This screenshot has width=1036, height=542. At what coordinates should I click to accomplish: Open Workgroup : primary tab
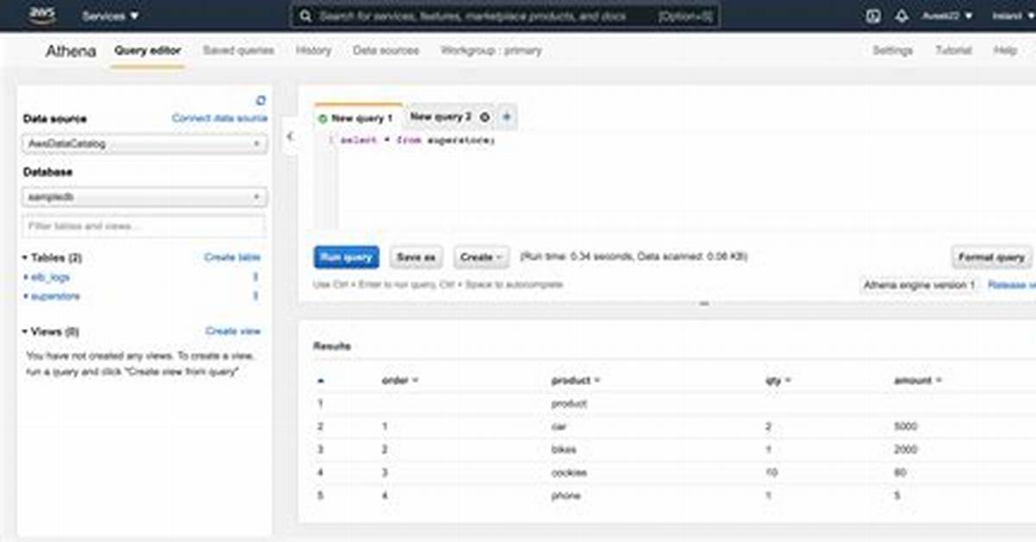pyautogui.click(x=491, y=50)
